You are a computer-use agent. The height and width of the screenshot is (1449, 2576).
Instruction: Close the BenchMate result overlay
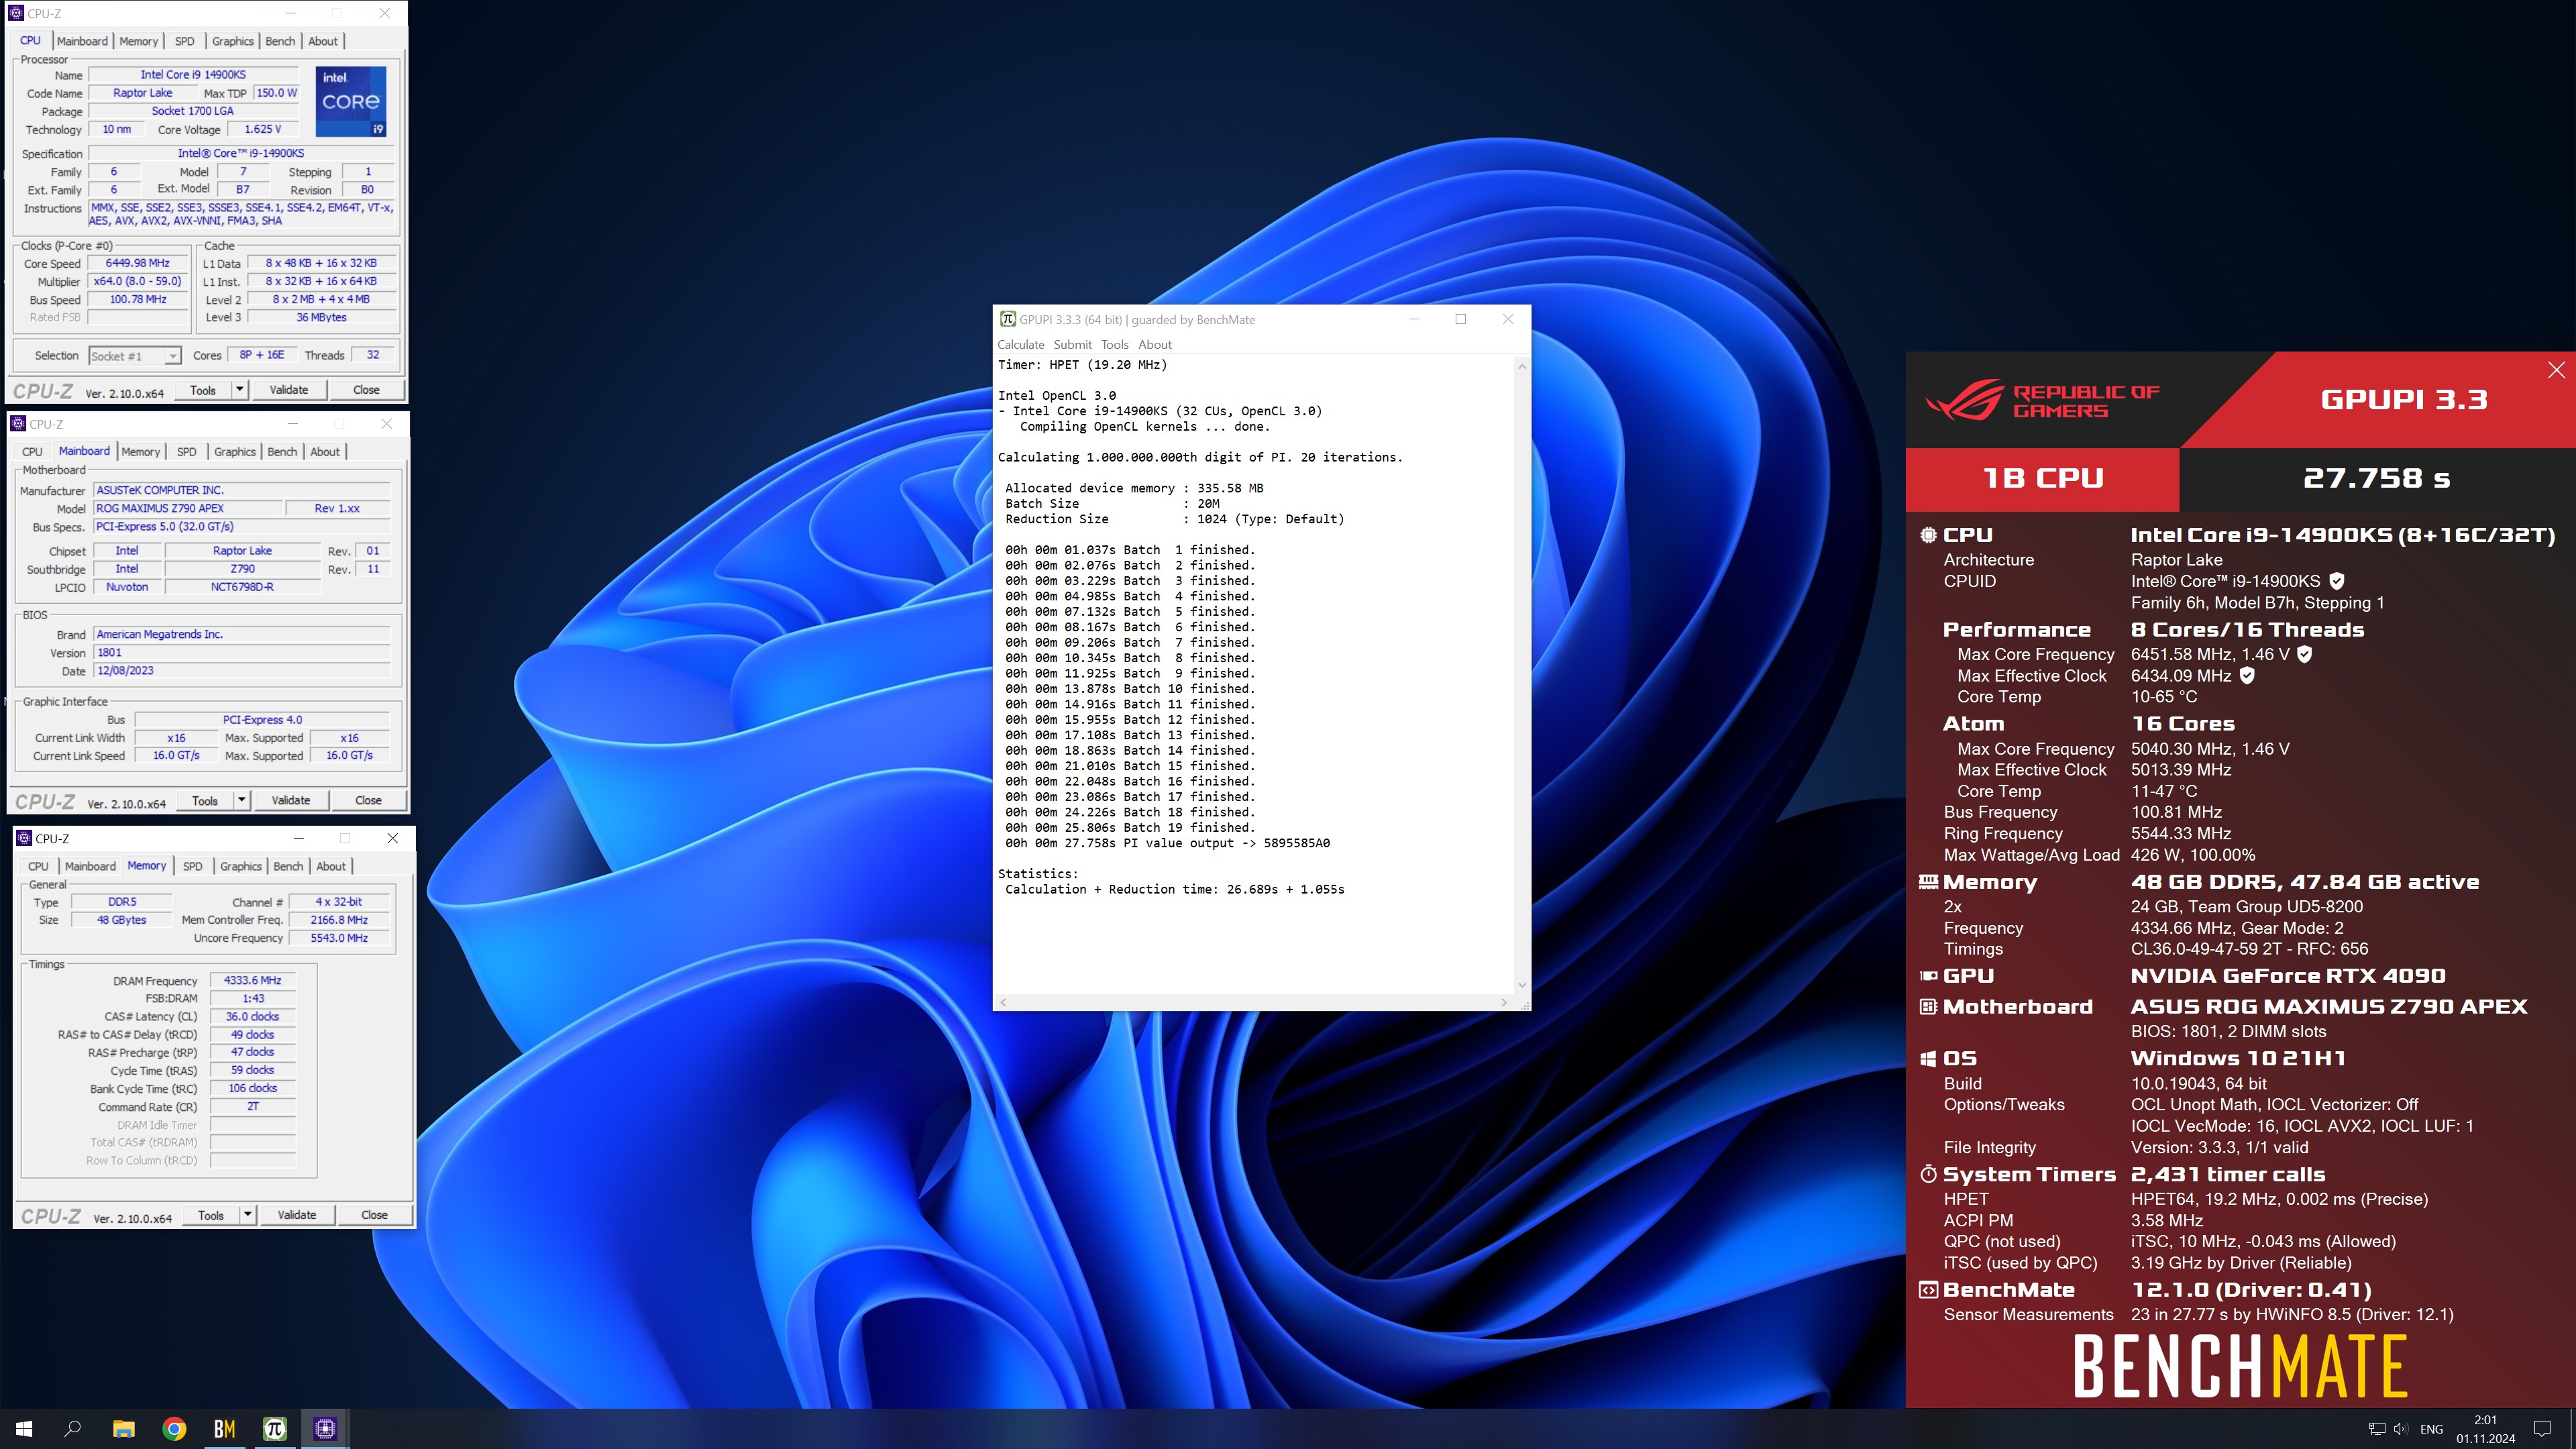pyautogui.click(x=2556, y=370)
